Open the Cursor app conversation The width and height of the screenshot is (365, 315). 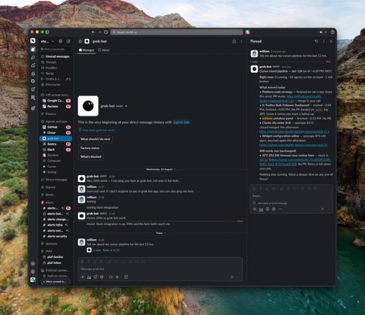tap(56, 166)
